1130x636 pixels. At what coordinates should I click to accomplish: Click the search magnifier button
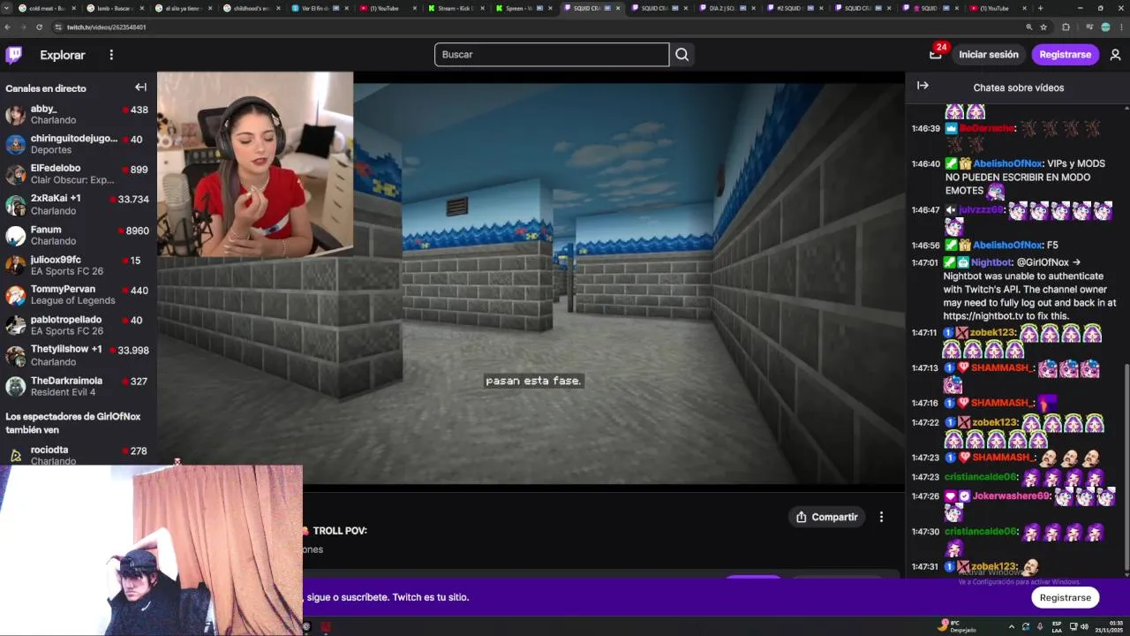682,55
